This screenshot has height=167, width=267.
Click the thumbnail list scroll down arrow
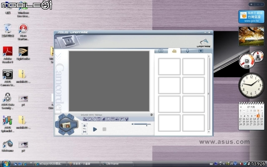[209, 132]
